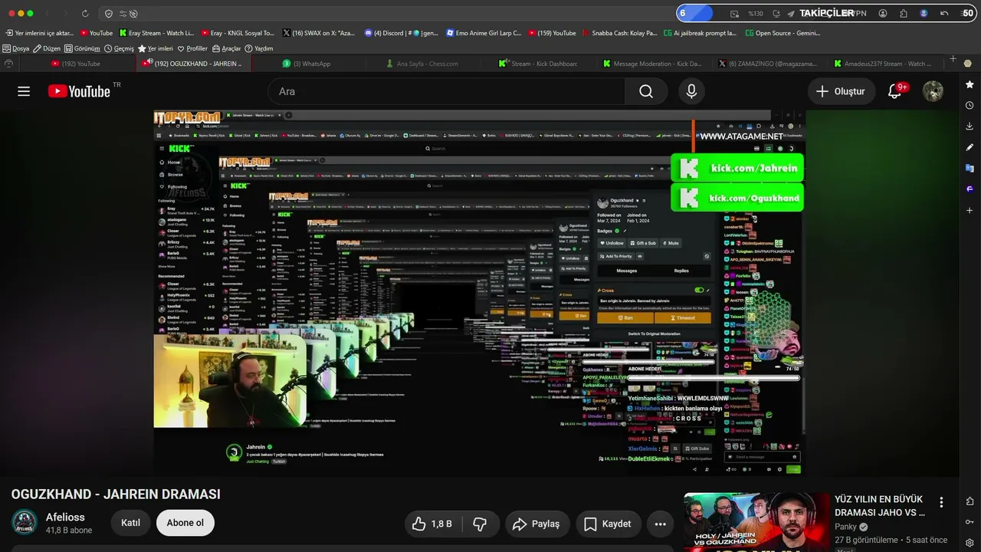Viewport: 981px width, 552px height.
Task: Open the Panky video title link
Action: [880, 505]
